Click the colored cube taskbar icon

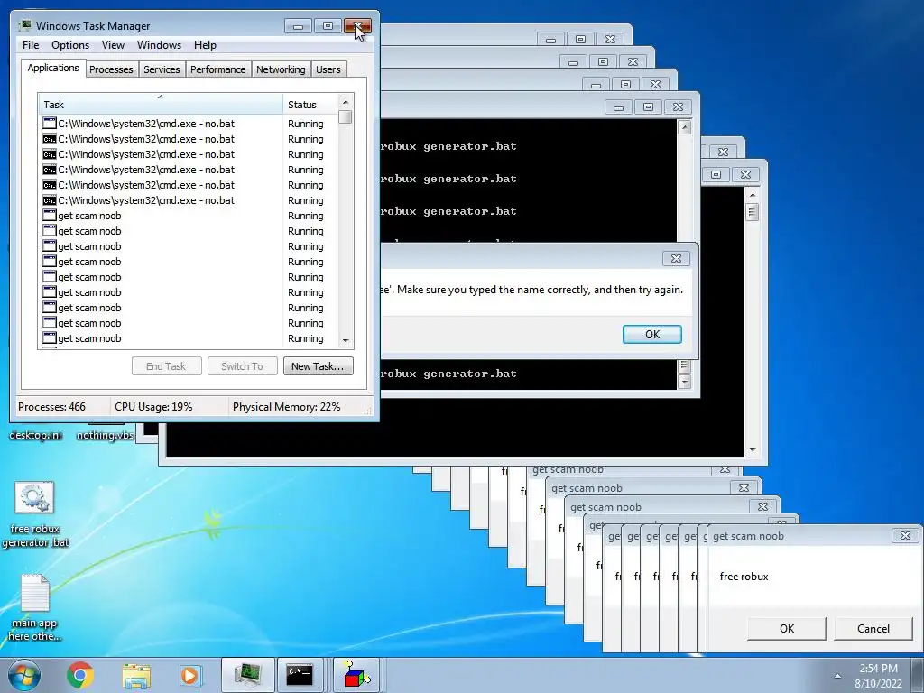pos(356,675)
